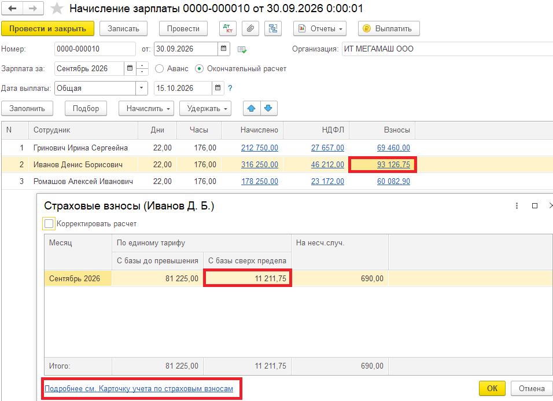Expand the Дата выплаты Общая combo box
Image resolution: width=553 pixels, height=401 pixels.
pos(142,89)
